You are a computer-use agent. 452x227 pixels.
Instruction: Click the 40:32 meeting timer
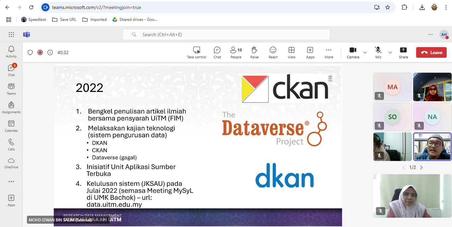click(x=63, y=52)
